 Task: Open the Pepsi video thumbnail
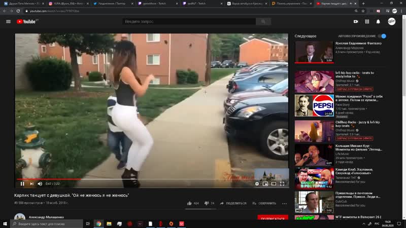pyautogui.click(x=314, y=105)
